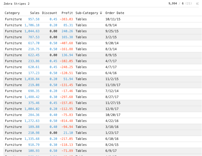Click order date 6/9/14
The image size is (202, 156).
[x=111, y=25]
